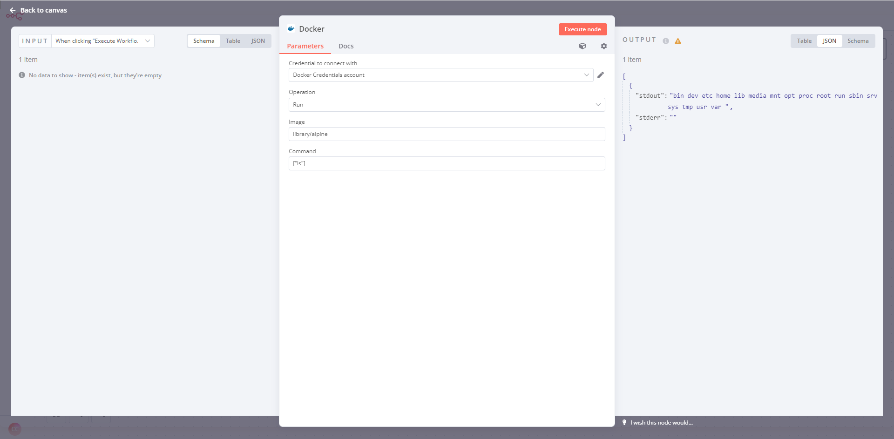Image resolution: width=894 pixels, height=439 pixels.
Task: Click the stdout value starting 'bin dev etc'
Action: pyautogui.click(x=773, y=101)
